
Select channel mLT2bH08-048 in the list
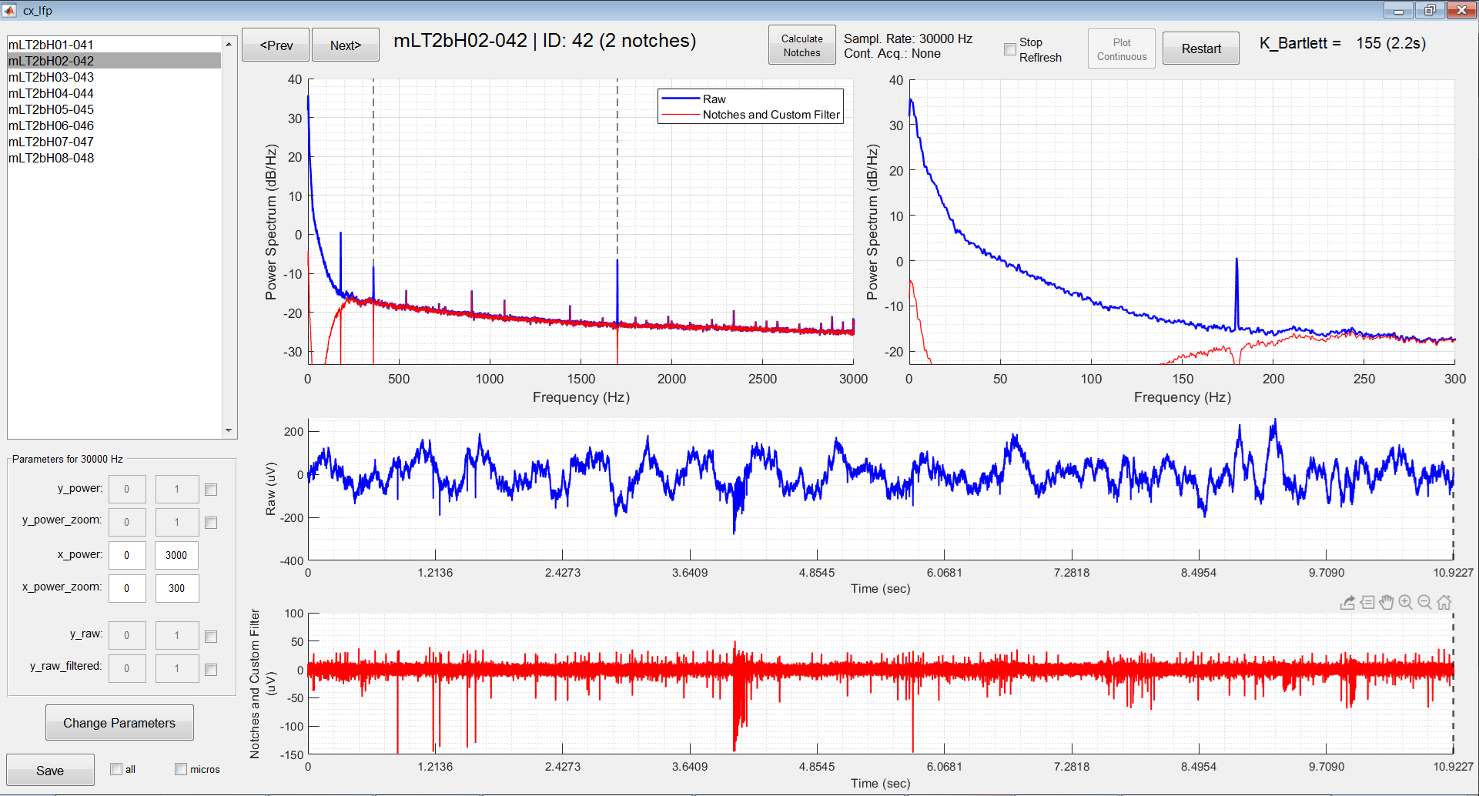(x=114, y=158)
